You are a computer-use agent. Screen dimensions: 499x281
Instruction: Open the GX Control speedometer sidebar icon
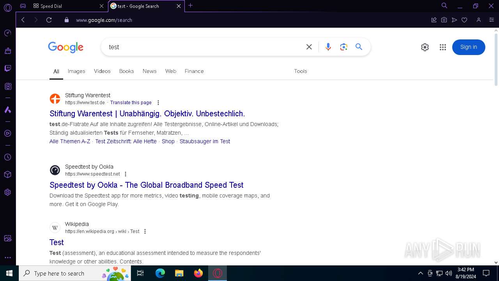coord(7,33)
